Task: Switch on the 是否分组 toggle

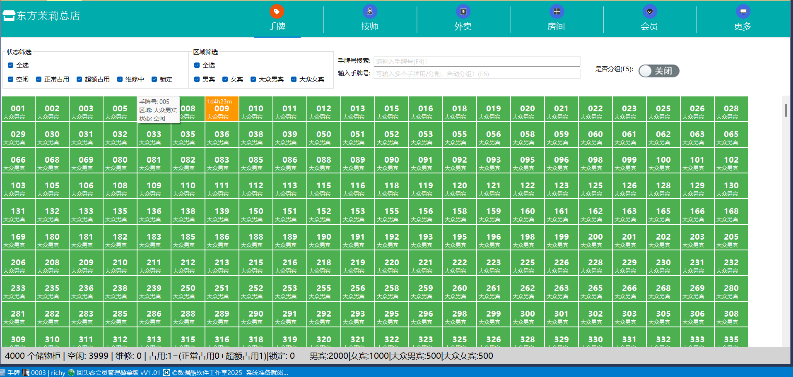Action: pos(658,71)
